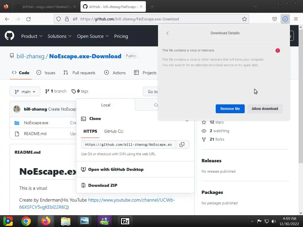View the 1 branch link
Image resolution: width=303 pixels, height=227 pixels.
56,91
